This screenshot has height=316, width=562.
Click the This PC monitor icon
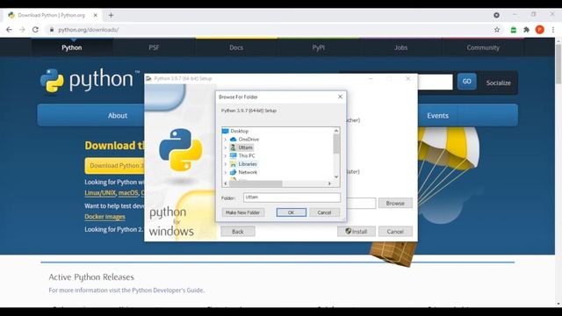click(x=233, y=155)
